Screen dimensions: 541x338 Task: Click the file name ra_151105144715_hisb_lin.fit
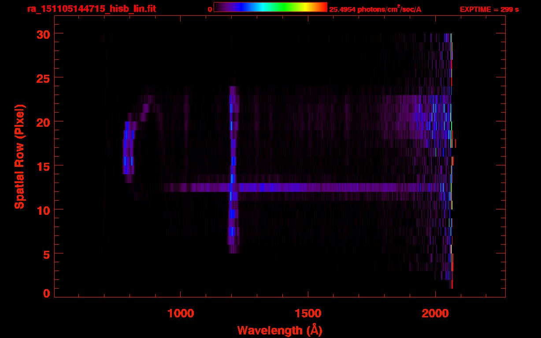pos(91,9)
